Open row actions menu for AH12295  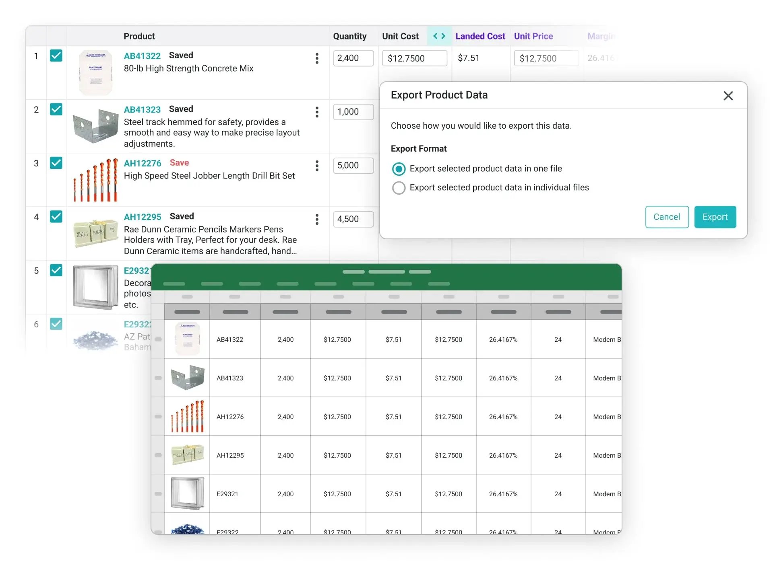tap(317, 219)
